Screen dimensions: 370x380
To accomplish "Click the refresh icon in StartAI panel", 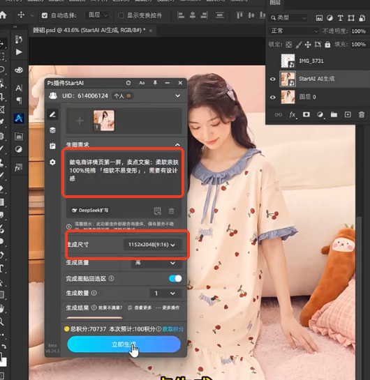I will (x=128, y=83).
